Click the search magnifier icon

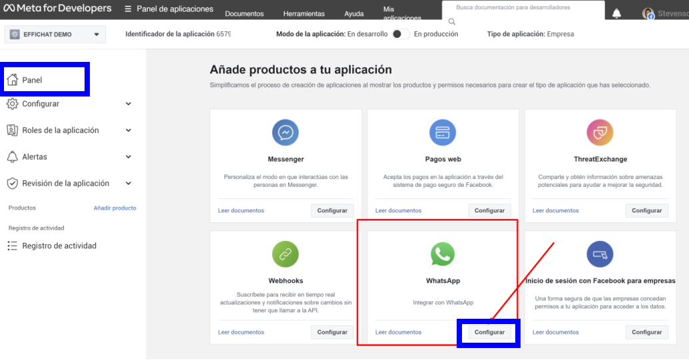(452, 21)
